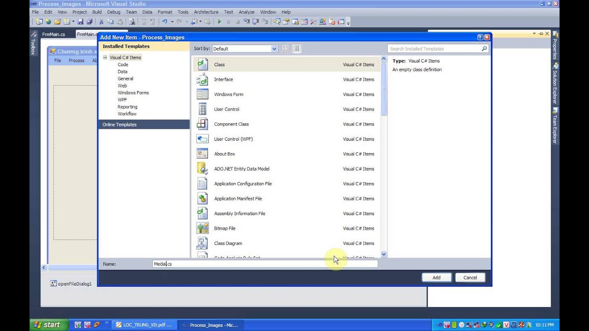Select the Application Manifest File template
This screenshot has height=331, width=589.
pyautogui.click(x=286, y=199)
